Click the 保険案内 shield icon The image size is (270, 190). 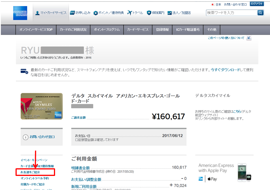(x=149, y=13)
